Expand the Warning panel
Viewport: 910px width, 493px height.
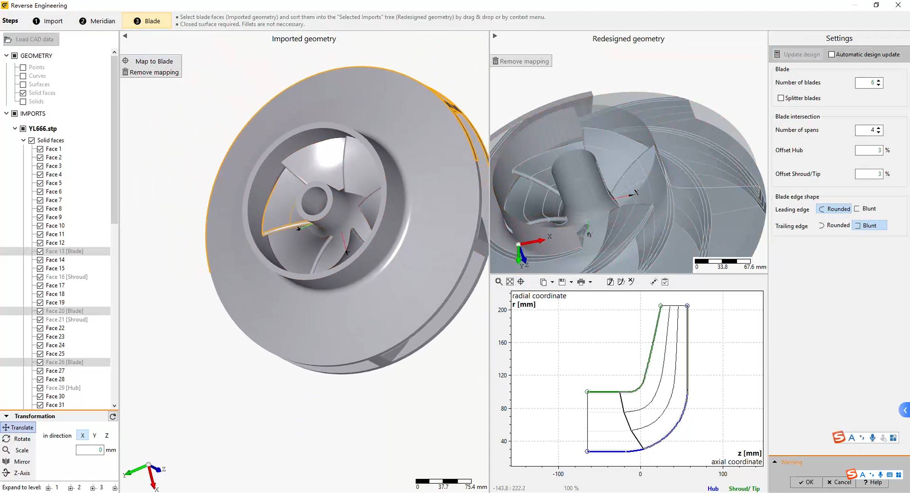[x=775, y=462]
